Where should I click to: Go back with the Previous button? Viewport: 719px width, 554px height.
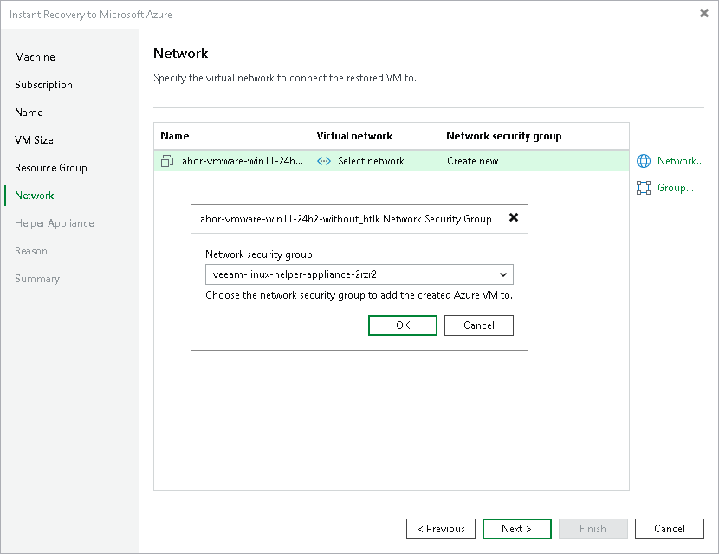pos(441,529)
